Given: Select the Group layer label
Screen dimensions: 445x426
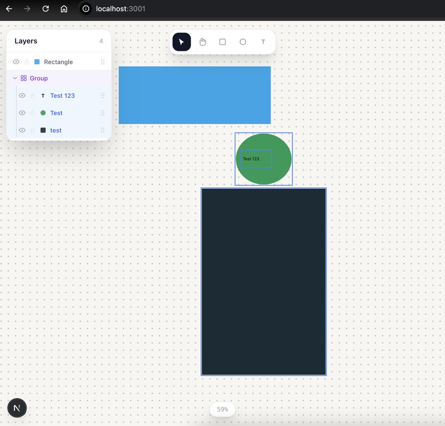Looking at the screenshot, I should (x=39, y=78).
